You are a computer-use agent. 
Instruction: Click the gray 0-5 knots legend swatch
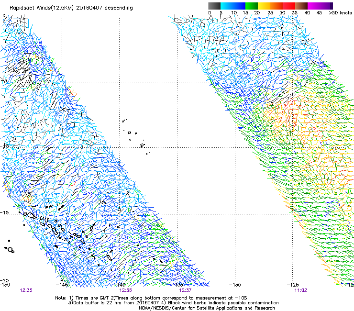click(214, 6)
